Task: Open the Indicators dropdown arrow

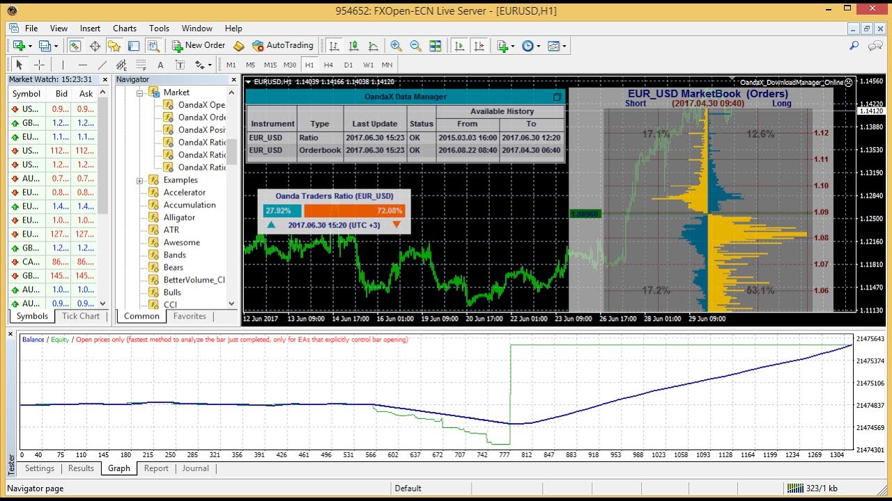Action: coord(513,46)
